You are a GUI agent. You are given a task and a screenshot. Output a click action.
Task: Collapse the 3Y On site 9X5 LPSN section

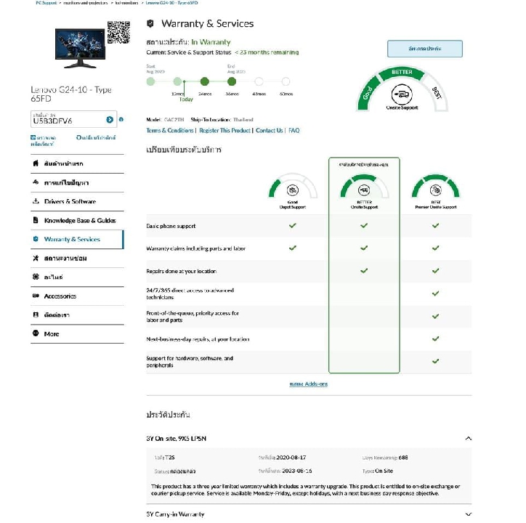click(x=469, y=439)
